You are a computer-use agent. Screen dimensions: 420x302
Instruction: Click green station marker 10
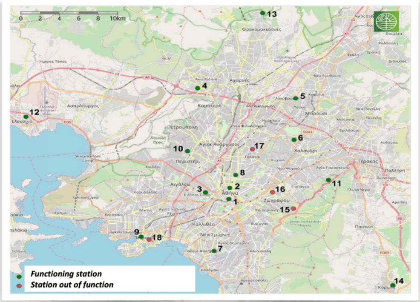(187, 151)
